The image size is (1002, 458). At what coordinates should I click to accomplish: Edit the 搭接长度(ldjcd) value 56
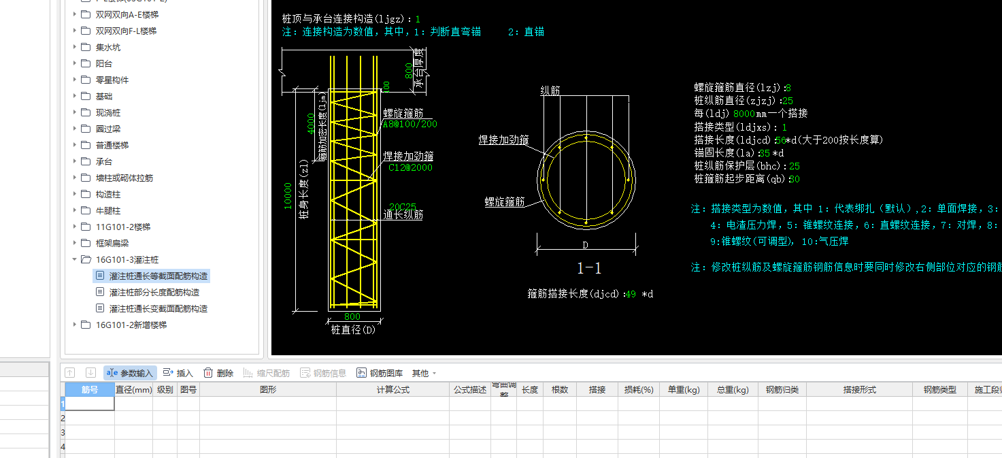coord(780,140)
